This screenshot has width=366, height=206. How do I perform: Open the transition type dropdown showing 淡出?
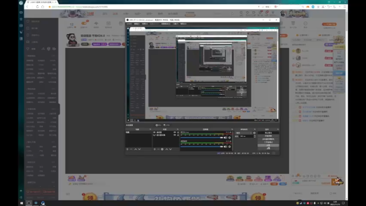point(244,133)
